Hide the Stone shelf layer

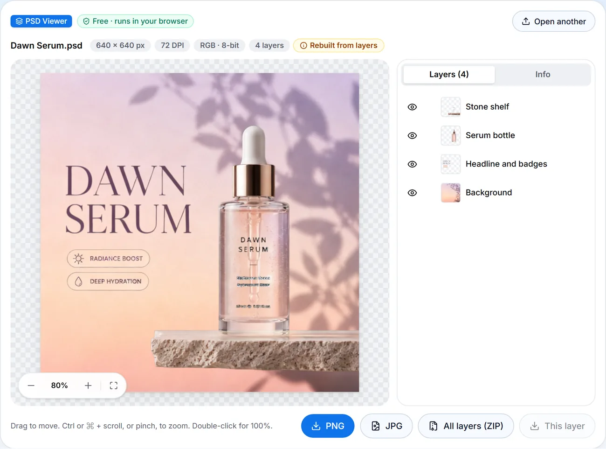pos(412,107)
